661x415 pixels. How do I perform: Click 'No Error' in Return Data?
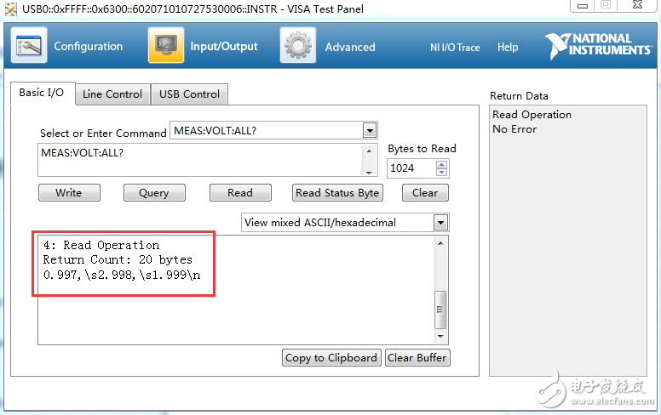[514, 129]
